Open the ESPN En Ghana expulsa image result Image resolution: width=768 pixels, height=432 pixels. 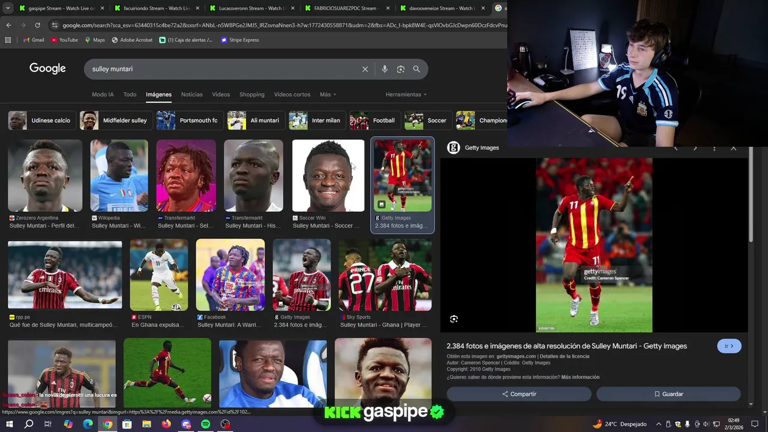point(159,275)
